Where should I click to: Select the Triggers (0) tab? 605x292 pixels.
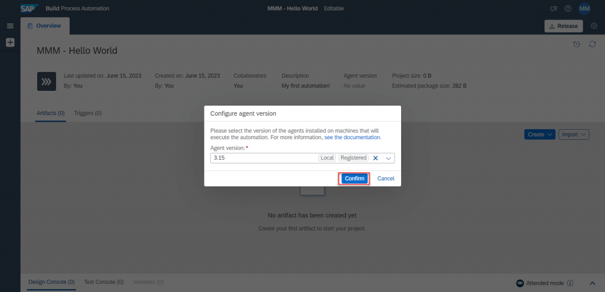tap(87, 113)
